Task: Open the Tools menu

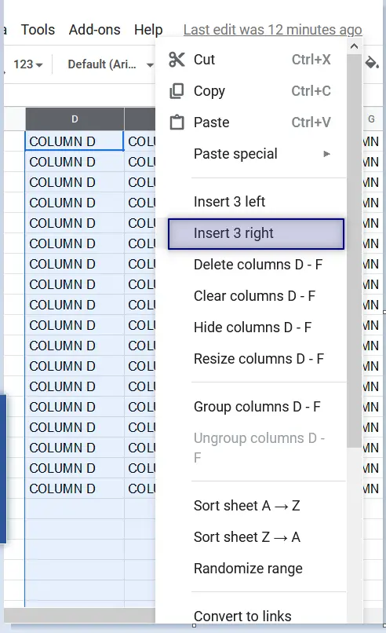Action: coord(38,30)
